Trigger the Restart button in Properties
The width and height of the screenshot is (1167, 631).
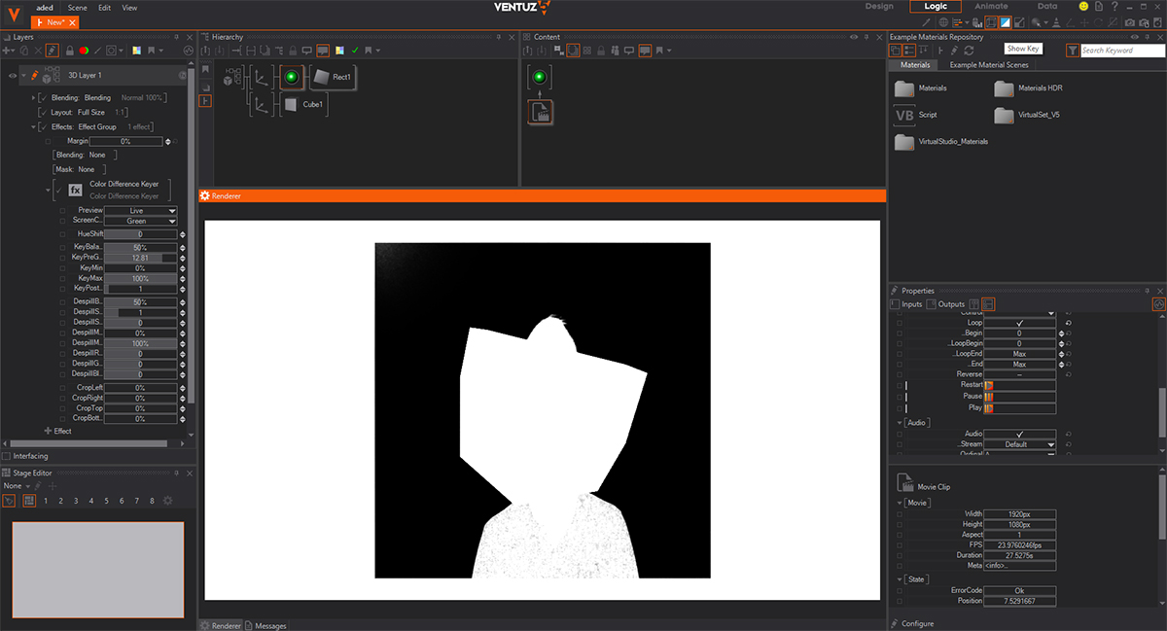click(x=989, y=385)
